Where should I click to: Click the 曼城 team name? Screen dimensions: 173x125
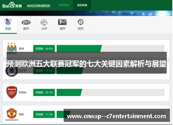pyautogui.click(x=21, y=49)
